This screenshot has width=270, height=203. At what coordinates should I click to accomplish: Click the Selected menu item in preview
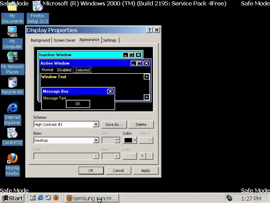(x=82, y=70)
